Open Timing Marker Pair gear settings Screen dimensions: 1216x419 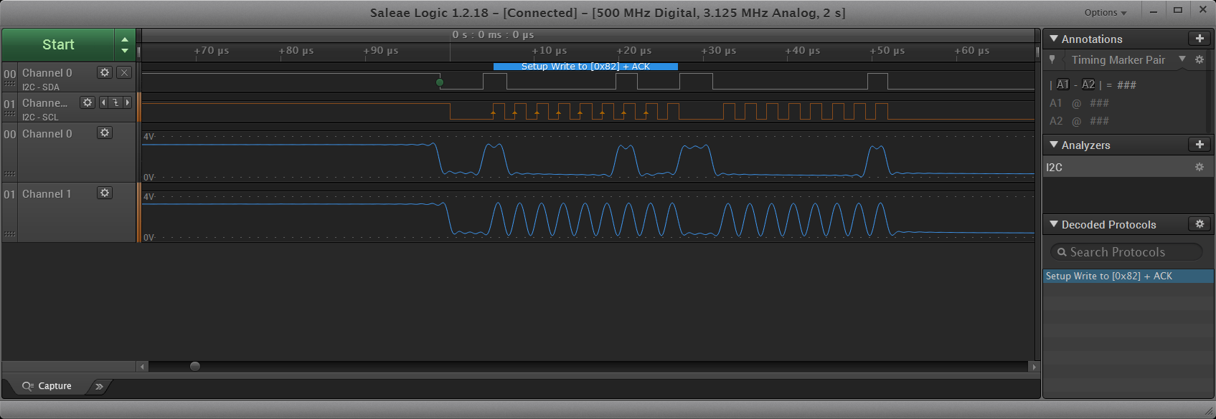coord(1199,59)
